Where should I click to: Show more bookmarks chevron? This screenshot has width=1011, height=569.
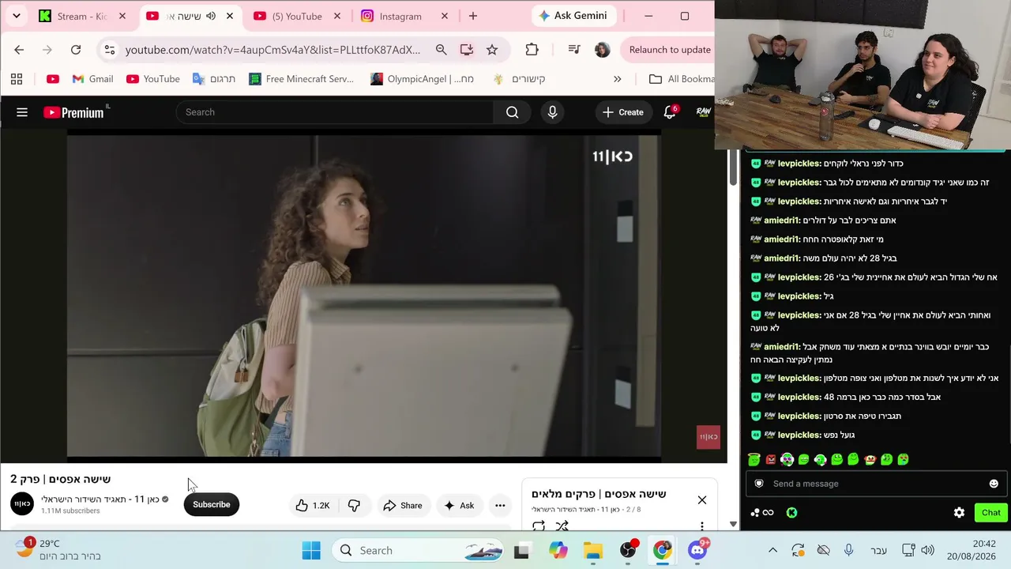617,79
